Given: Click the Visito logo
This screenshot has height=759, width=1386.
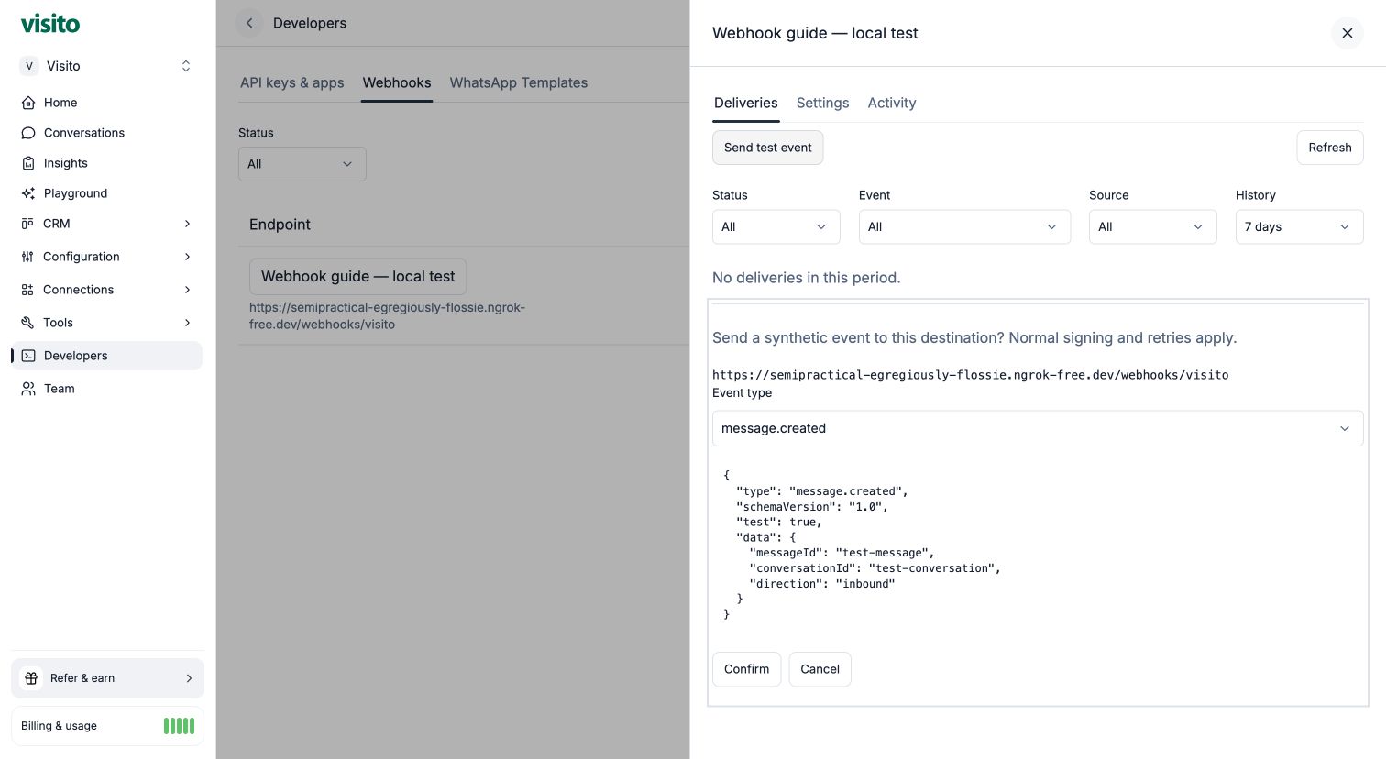Looking at the screenshot, I should pyautogui.click(x=50, y=23).
